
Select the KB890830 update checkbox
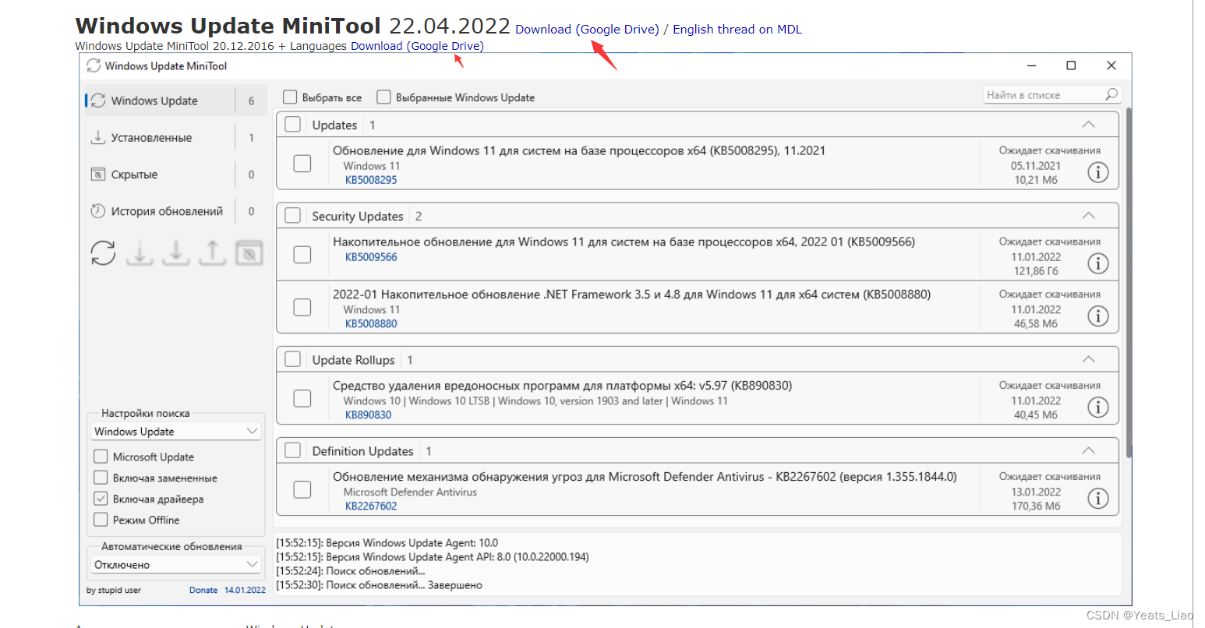click(302, 398)
